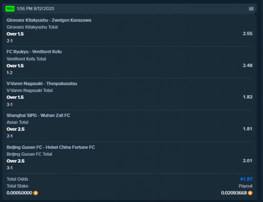Click the Total Stake label
The height and width of the screenshot is (202, 263).
coord(17,186)
